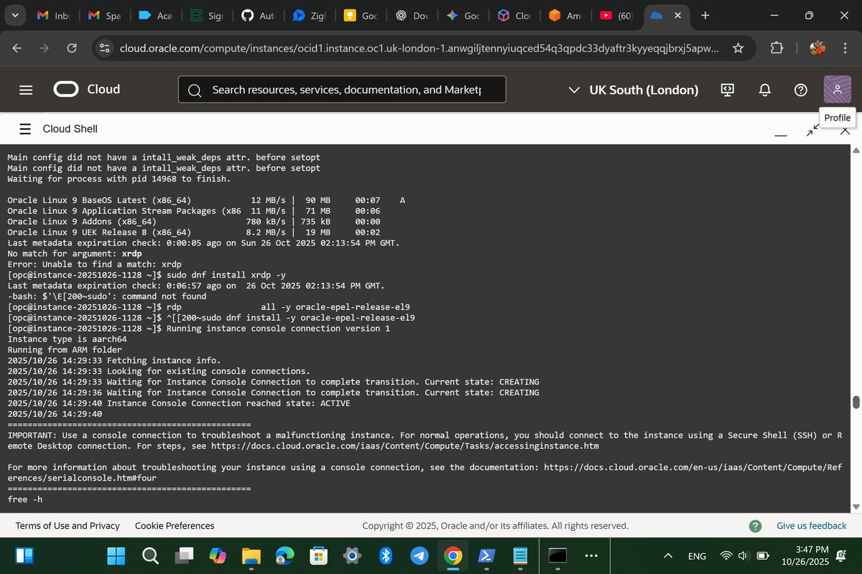The height and width of the screenshot is (574, 862).
Task: Open the ENG language switcher
Action: point(697,556)
